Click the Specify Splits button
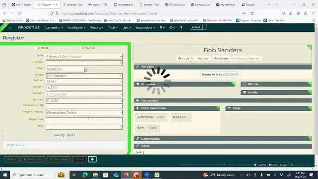The image size is (318, 179). 64,135
